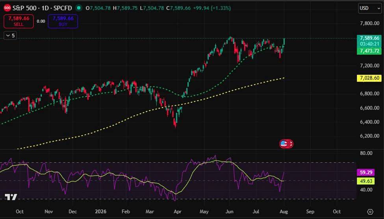Click the Apr label on time axis
Image resolution: width=384 pixels, height=219 pixels.
(178, 212)
